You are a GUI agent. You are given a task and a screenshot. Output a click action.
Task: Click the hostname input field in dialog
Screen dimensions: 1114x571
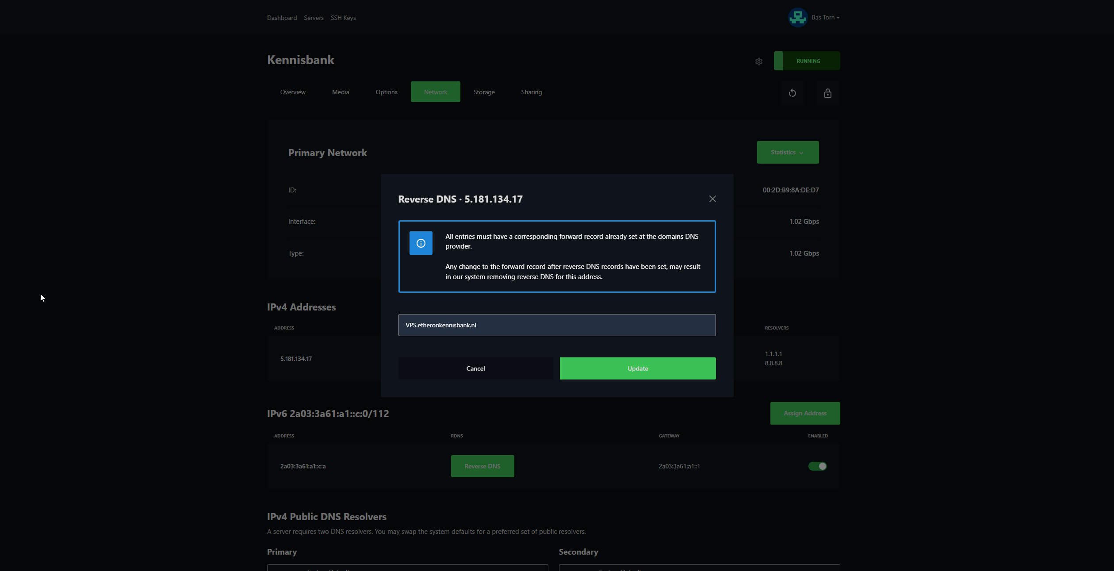coord(557,325)
